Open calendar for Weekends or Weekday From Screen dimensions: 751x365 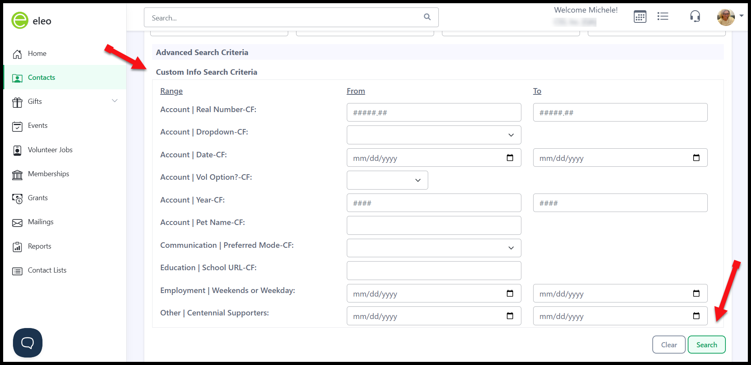point(510,293)
